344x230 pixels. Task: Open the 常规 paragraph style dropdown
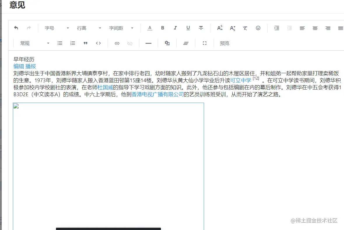tap(35, 43)
